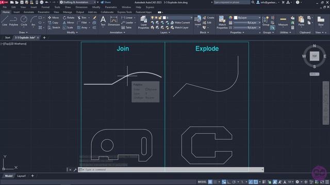Select the Circle tool
The height and width of the screenshot is (185, 330).
(x=24, y=21)
